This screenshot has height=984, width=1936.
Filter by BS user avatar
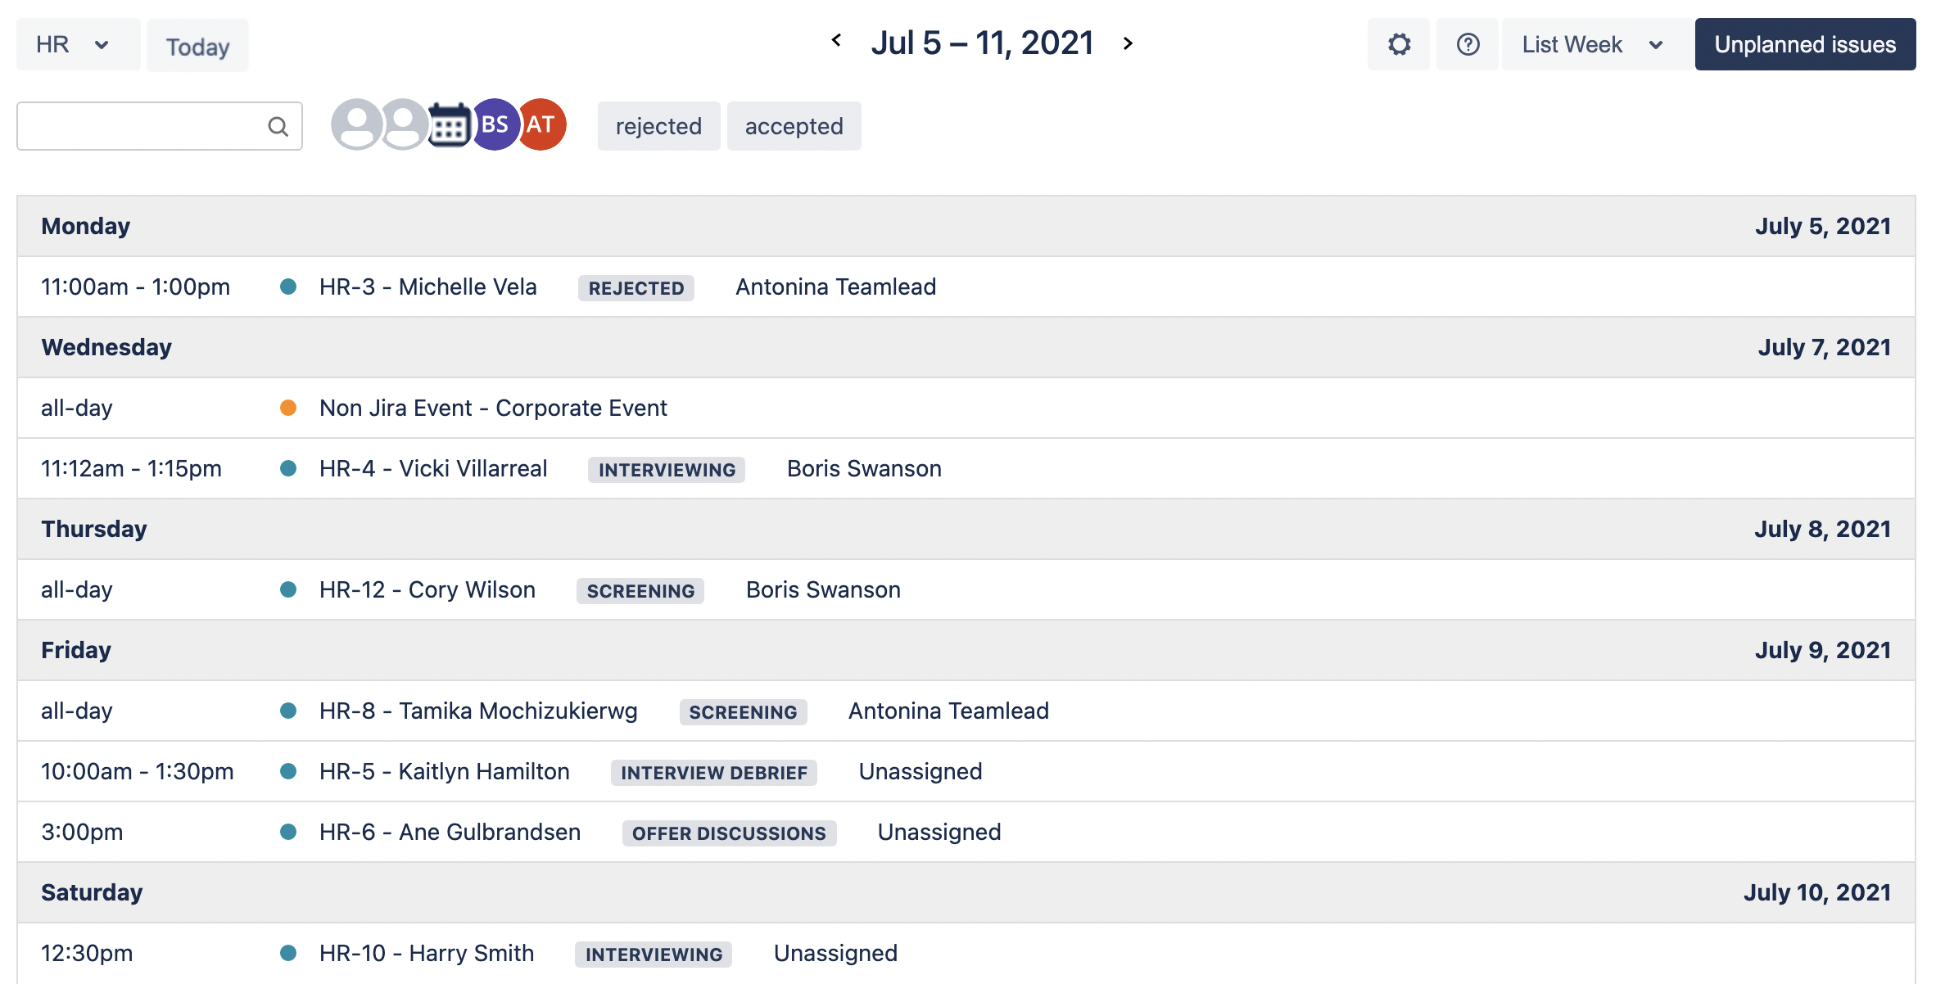pyautogui.click(x=494, y=124)
